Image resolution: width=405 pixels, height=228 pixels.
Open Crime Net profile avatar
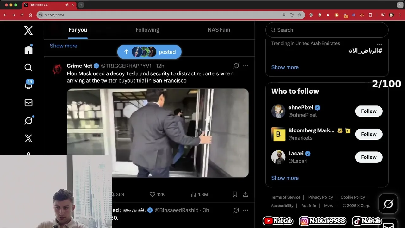[x=57, y=69]
